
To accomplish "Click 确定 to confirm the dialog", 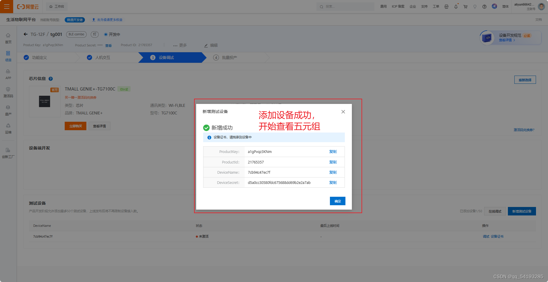I will 338,201.
